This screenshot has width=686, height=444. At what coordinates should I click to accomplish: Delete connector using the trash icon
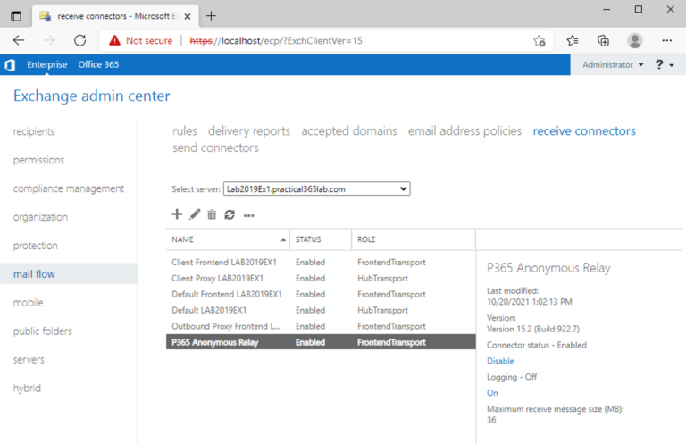[x=212, y=214]
